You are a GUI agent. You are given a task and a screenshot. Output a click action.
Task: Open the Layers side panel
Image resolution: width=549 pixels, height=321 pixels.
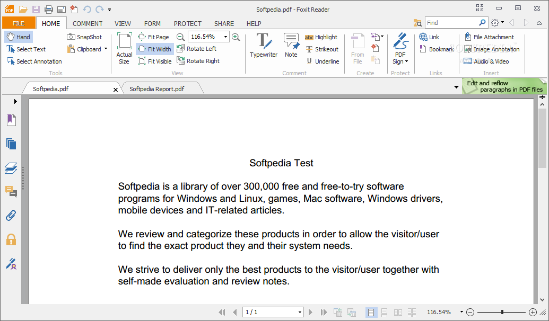click(11, 168)
